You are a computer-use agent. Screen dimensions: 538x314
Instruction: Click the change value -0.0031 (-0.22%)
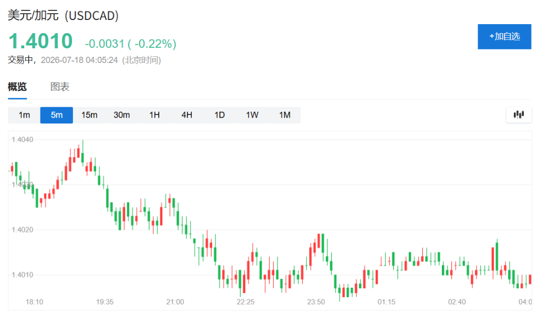[131, 44]
